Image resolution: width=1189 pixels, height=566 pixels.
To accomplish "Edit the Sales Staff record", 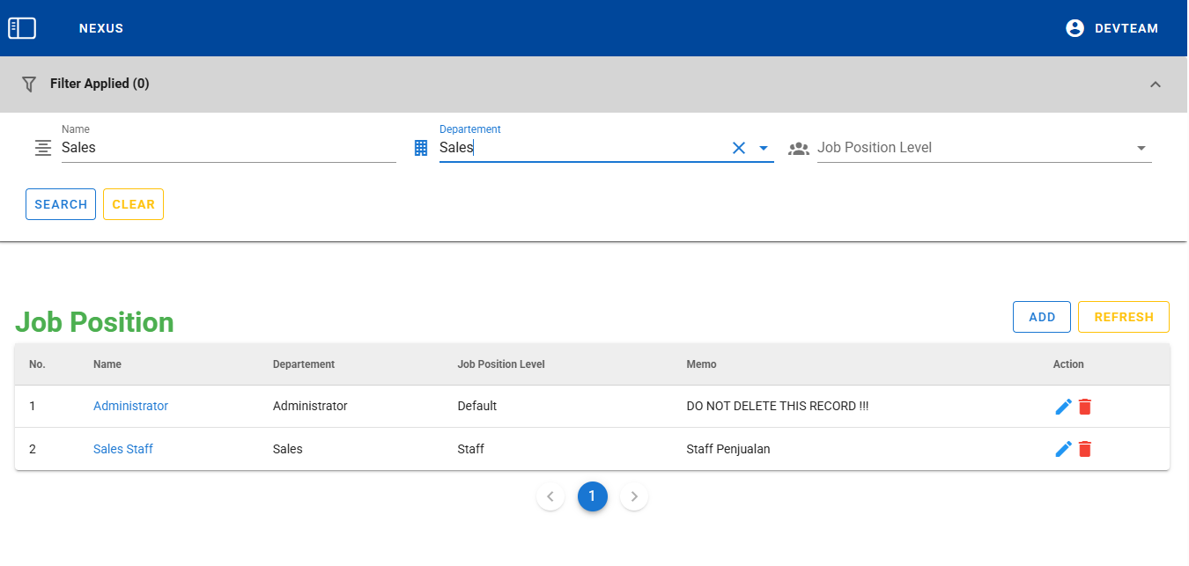I will click(x=1063, y=449).
